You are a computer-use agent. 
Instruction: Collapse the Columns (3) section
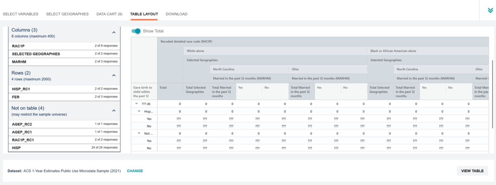tap(114, 33)
